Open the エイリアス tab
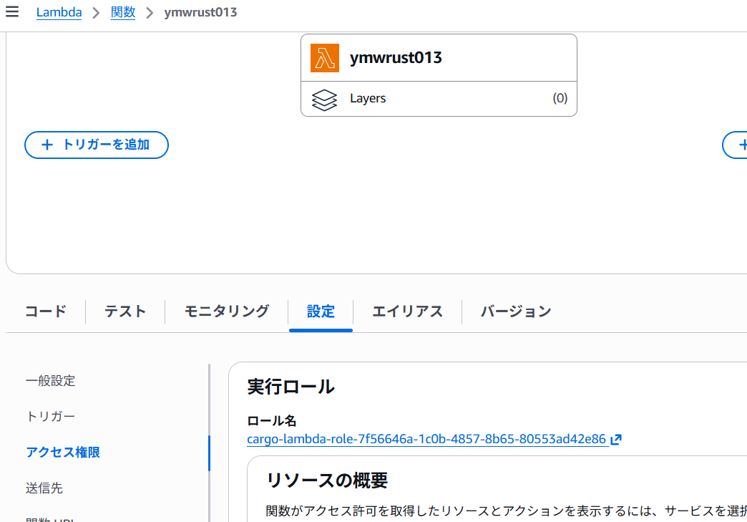The height and width of the screenshot is (522, 747). [x=407, y=311]
